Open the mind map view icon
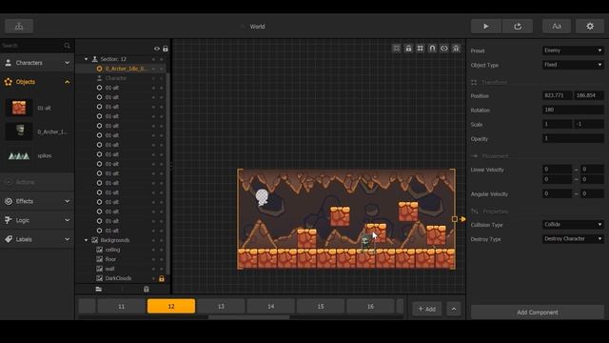This screenshot has width=609, height=343. tap(19, 27)
